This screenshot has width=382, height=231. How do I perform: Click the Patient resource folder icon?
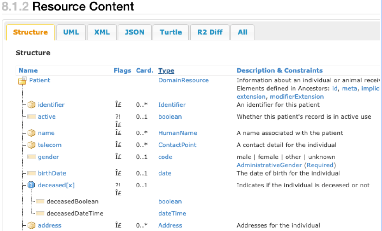pyautogui.click(x=22, y=81)
